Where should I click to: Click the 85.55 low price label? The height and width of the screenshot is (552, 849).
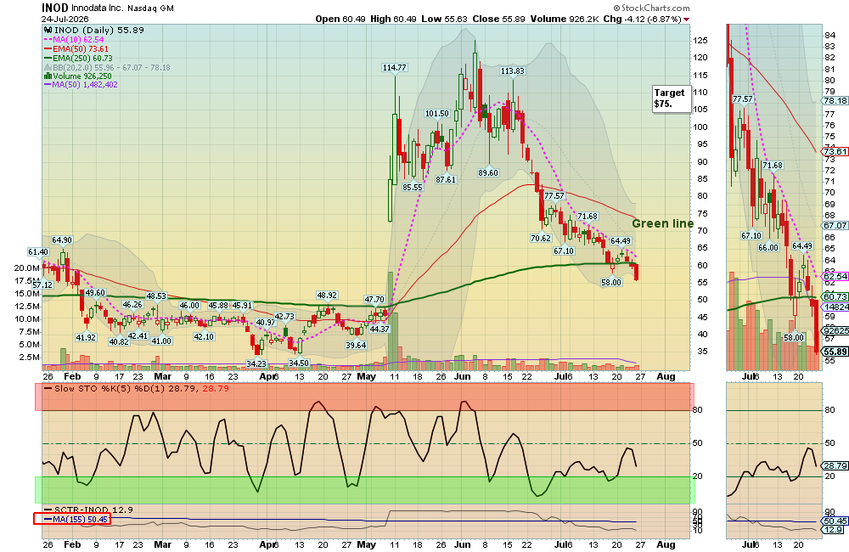pos(413,188)
